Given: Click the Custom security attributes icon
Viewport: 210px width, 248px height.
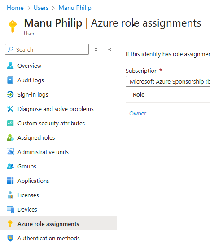Looking at the screenshot, I should pos(10,123).
